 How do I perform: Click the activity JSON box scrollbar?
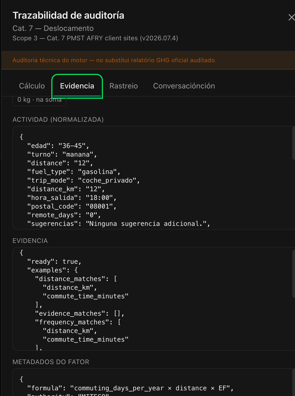pyautogui.click(x=294, y=143)
